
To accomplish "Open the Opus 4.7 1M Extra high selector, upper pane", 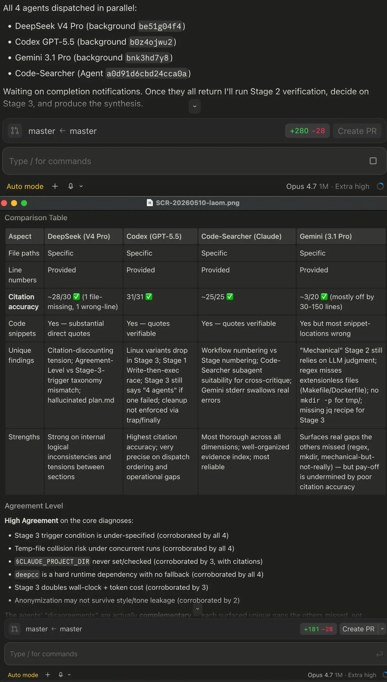I will pyautogui.click(x=328, y=186).
